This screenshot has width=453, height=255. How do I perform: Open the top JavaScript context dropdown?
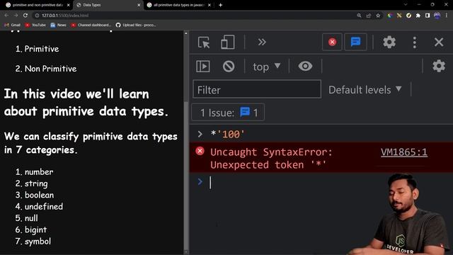266,67
